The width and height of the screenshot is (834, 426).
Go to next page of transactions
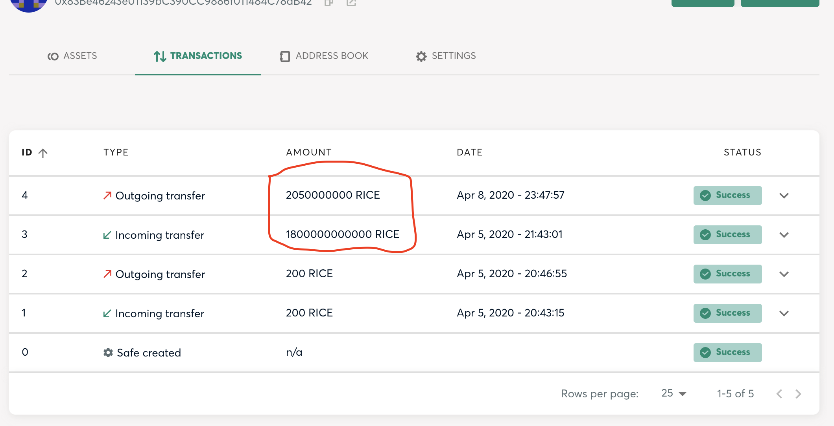pyautogui.click(x=798, y=394)
